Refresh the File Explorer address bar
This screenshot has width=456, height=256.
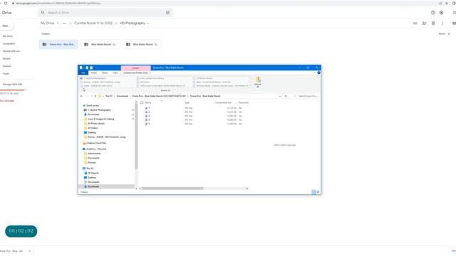(286, 96)
